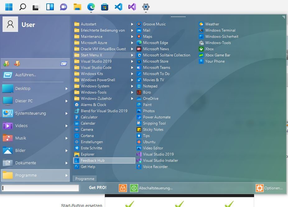Open the Videos menu item
The width and height of the screenshot is (288, 207).
pyautogui.click(x=35, y=126)
